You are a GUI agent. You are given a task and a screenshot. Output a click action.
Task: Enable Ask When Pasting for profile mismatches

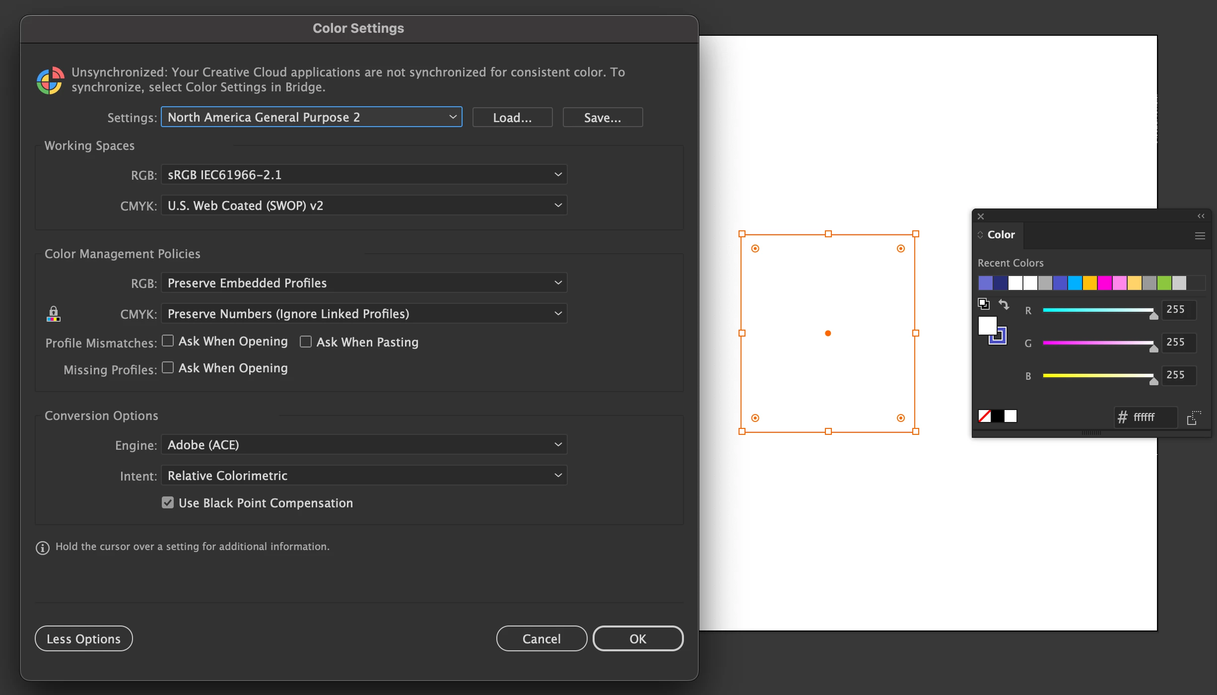[x=306, y=342]
